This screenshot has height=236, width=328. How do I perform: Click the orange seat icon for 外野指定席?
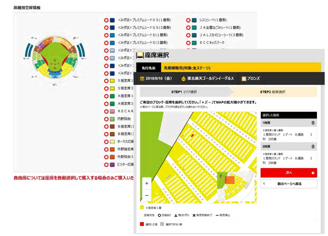pyautogui.click(x=112, y=150)
